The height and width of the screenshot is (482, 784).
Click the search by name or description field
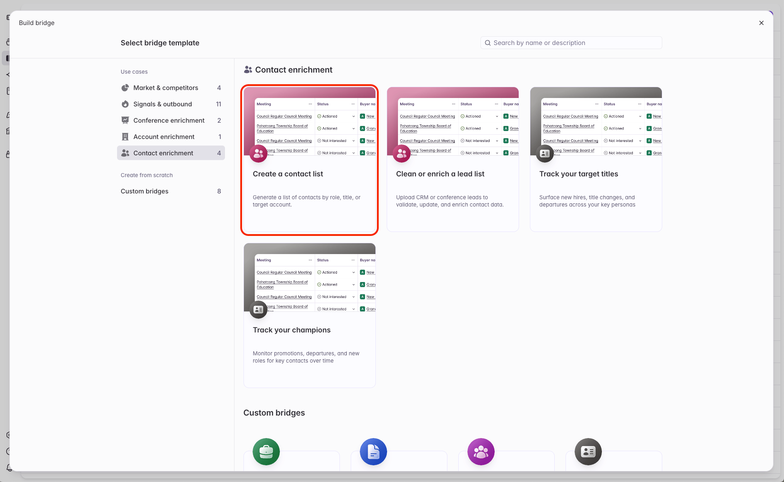pos(571,43)
